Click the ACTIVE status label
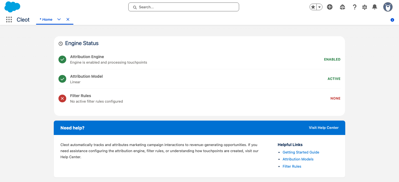399x182 pixels. [x=334, y=79]
